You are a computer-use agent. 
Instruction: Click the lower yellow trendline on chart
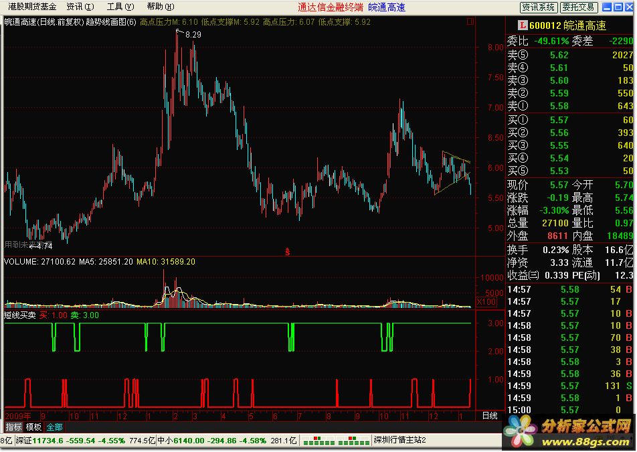[x=452, y=183]
